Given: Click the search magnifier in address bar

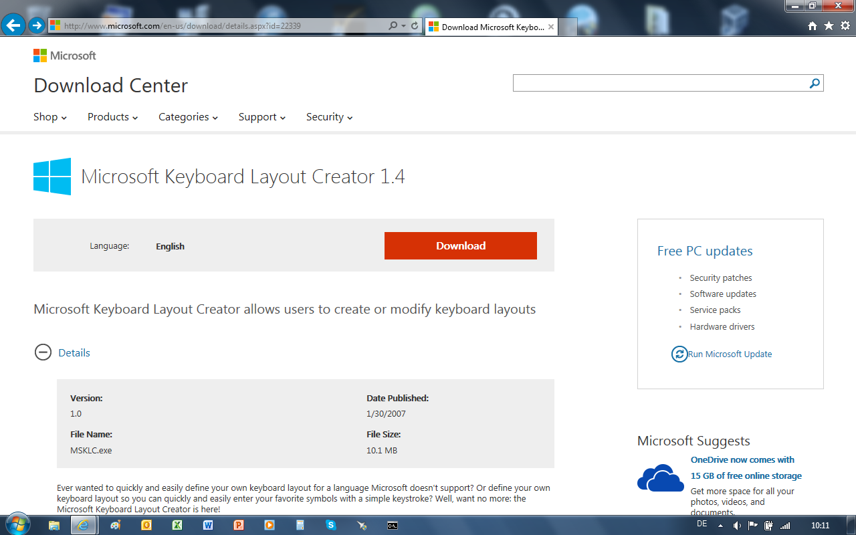Looking at the screenshot, I should [393, 26].
